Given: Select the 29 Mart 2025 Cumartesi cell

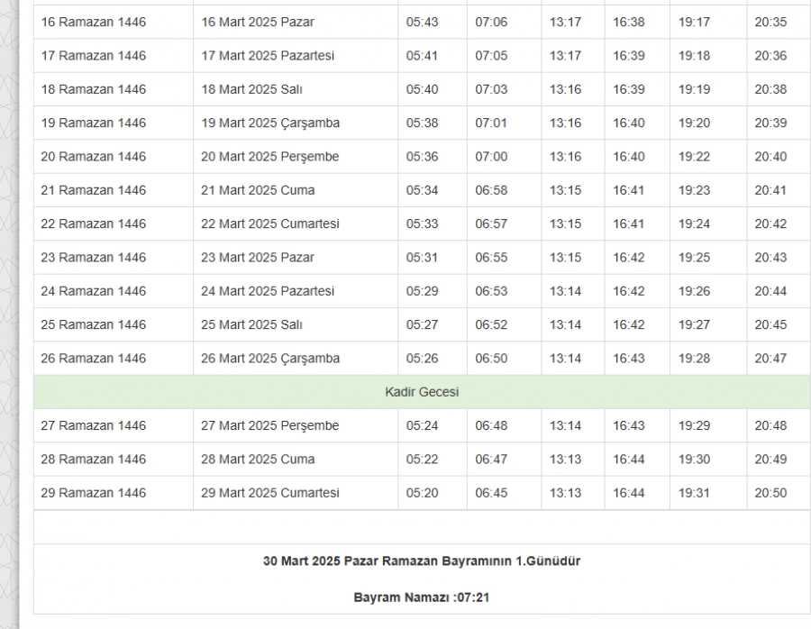Looking at the screenshot, I should [270, 493].
